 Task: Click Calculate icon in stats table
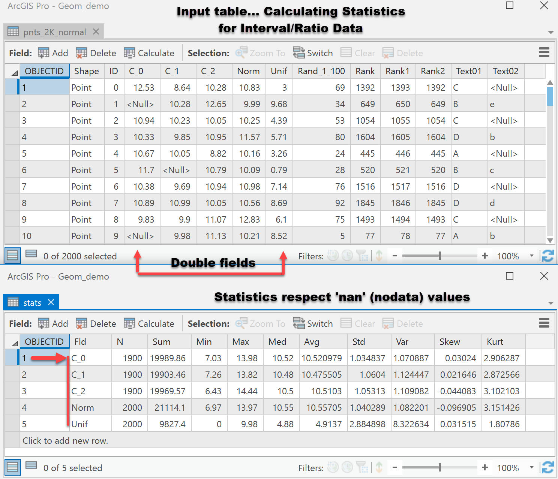(x=129, y=323)
